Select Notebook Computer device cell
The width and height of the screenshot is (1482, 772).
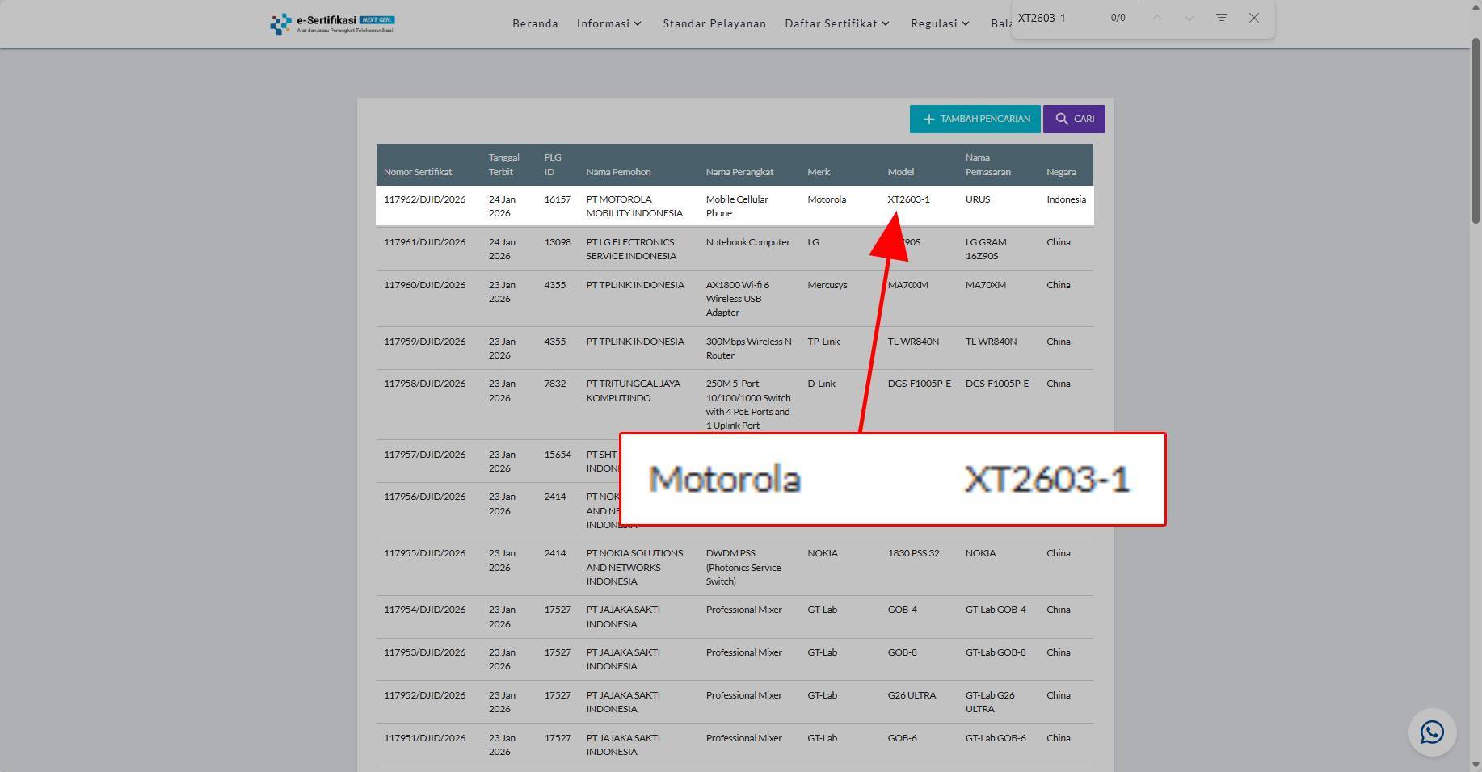point(747,242)
